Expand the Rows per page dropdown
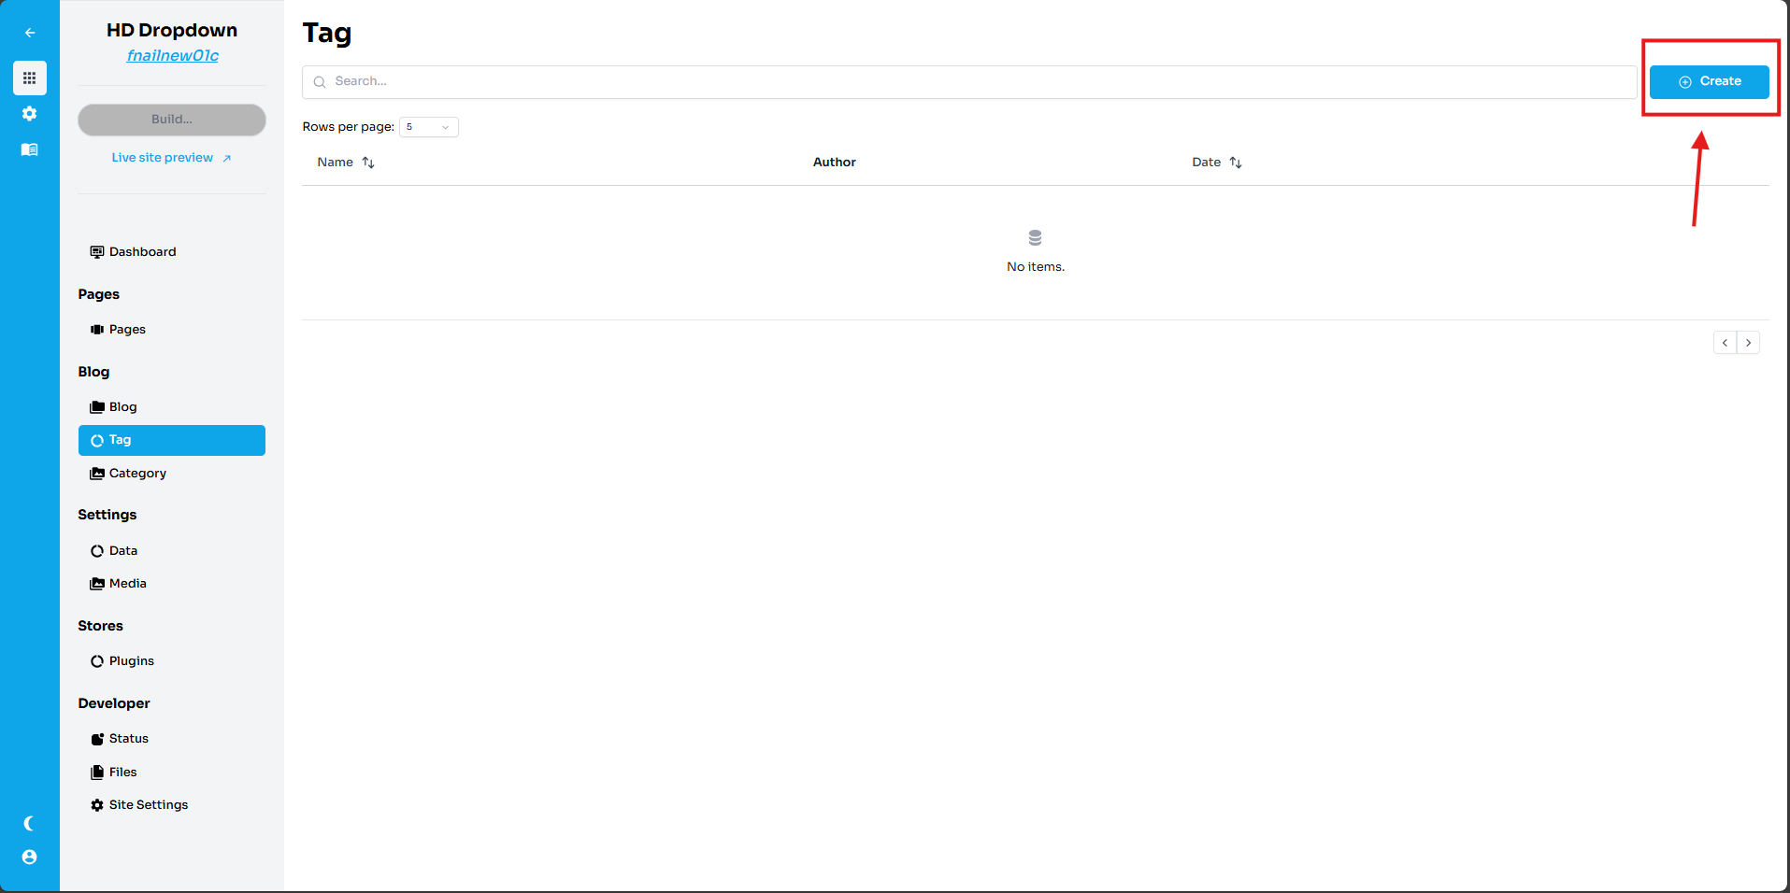 pos(429,127)
